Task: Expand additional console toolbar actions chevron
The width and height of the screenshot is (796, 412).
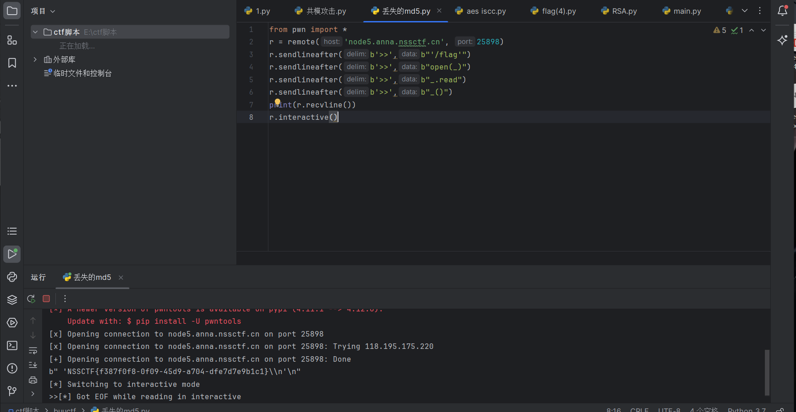Action: pos(33,394)
